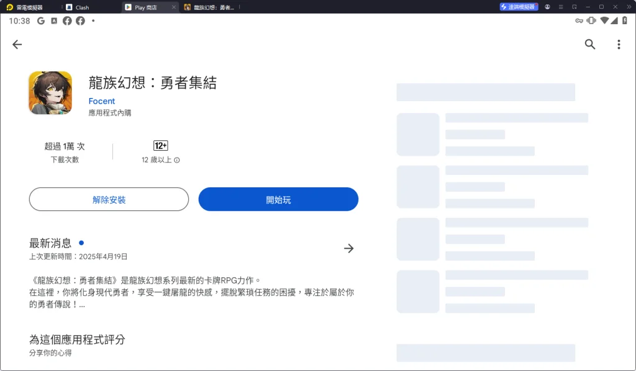This screenshot has width=636, height=371.
Task: Click the 上次更新時間：2025年4月19日 text
Action: click(x=78, y=256)
